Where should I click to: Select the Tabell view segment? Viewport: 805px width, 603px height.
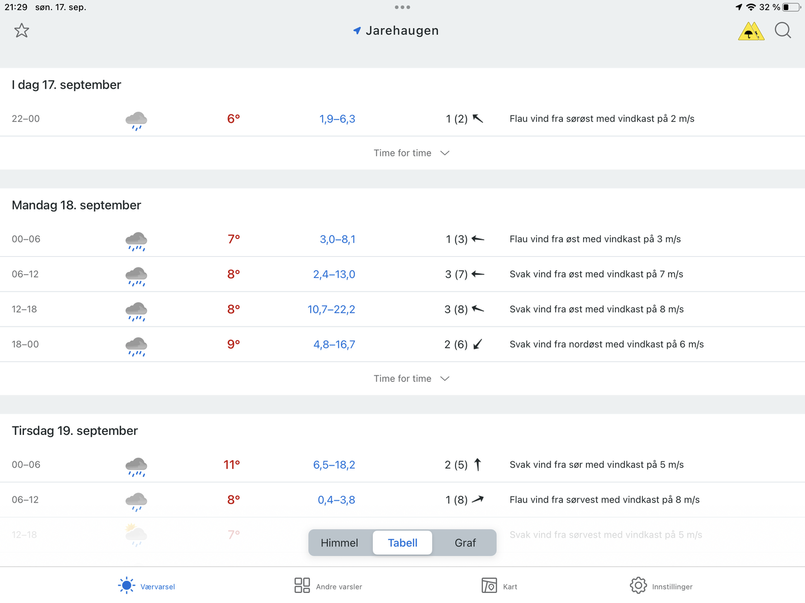(402, 543)
